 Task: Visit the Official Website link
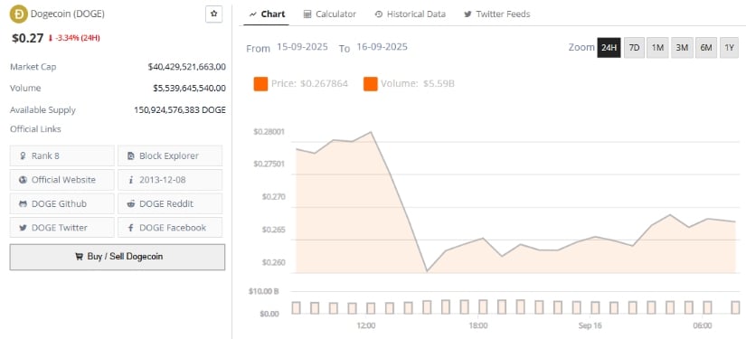tap(61, 180)
